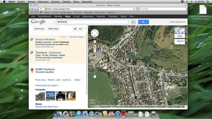
Task: Open Finder from the Dock
Action: pyautogui.click(x=59, y=114)
